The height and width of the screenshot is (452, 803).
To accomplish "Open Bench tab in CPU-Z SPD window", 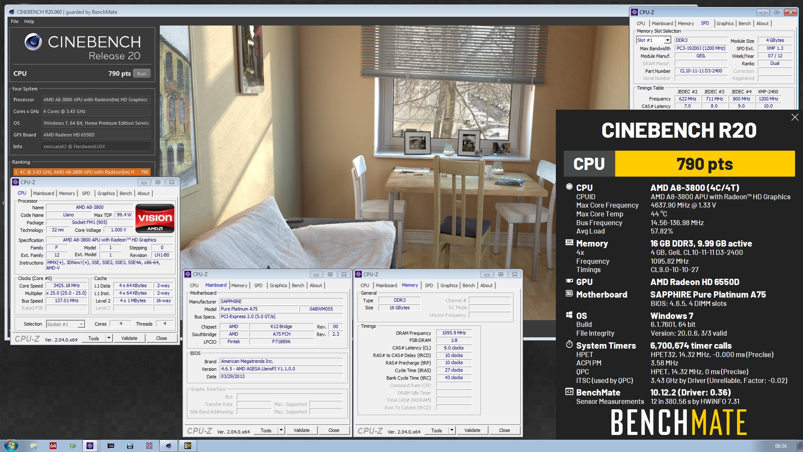I will (x=744, y=23).
